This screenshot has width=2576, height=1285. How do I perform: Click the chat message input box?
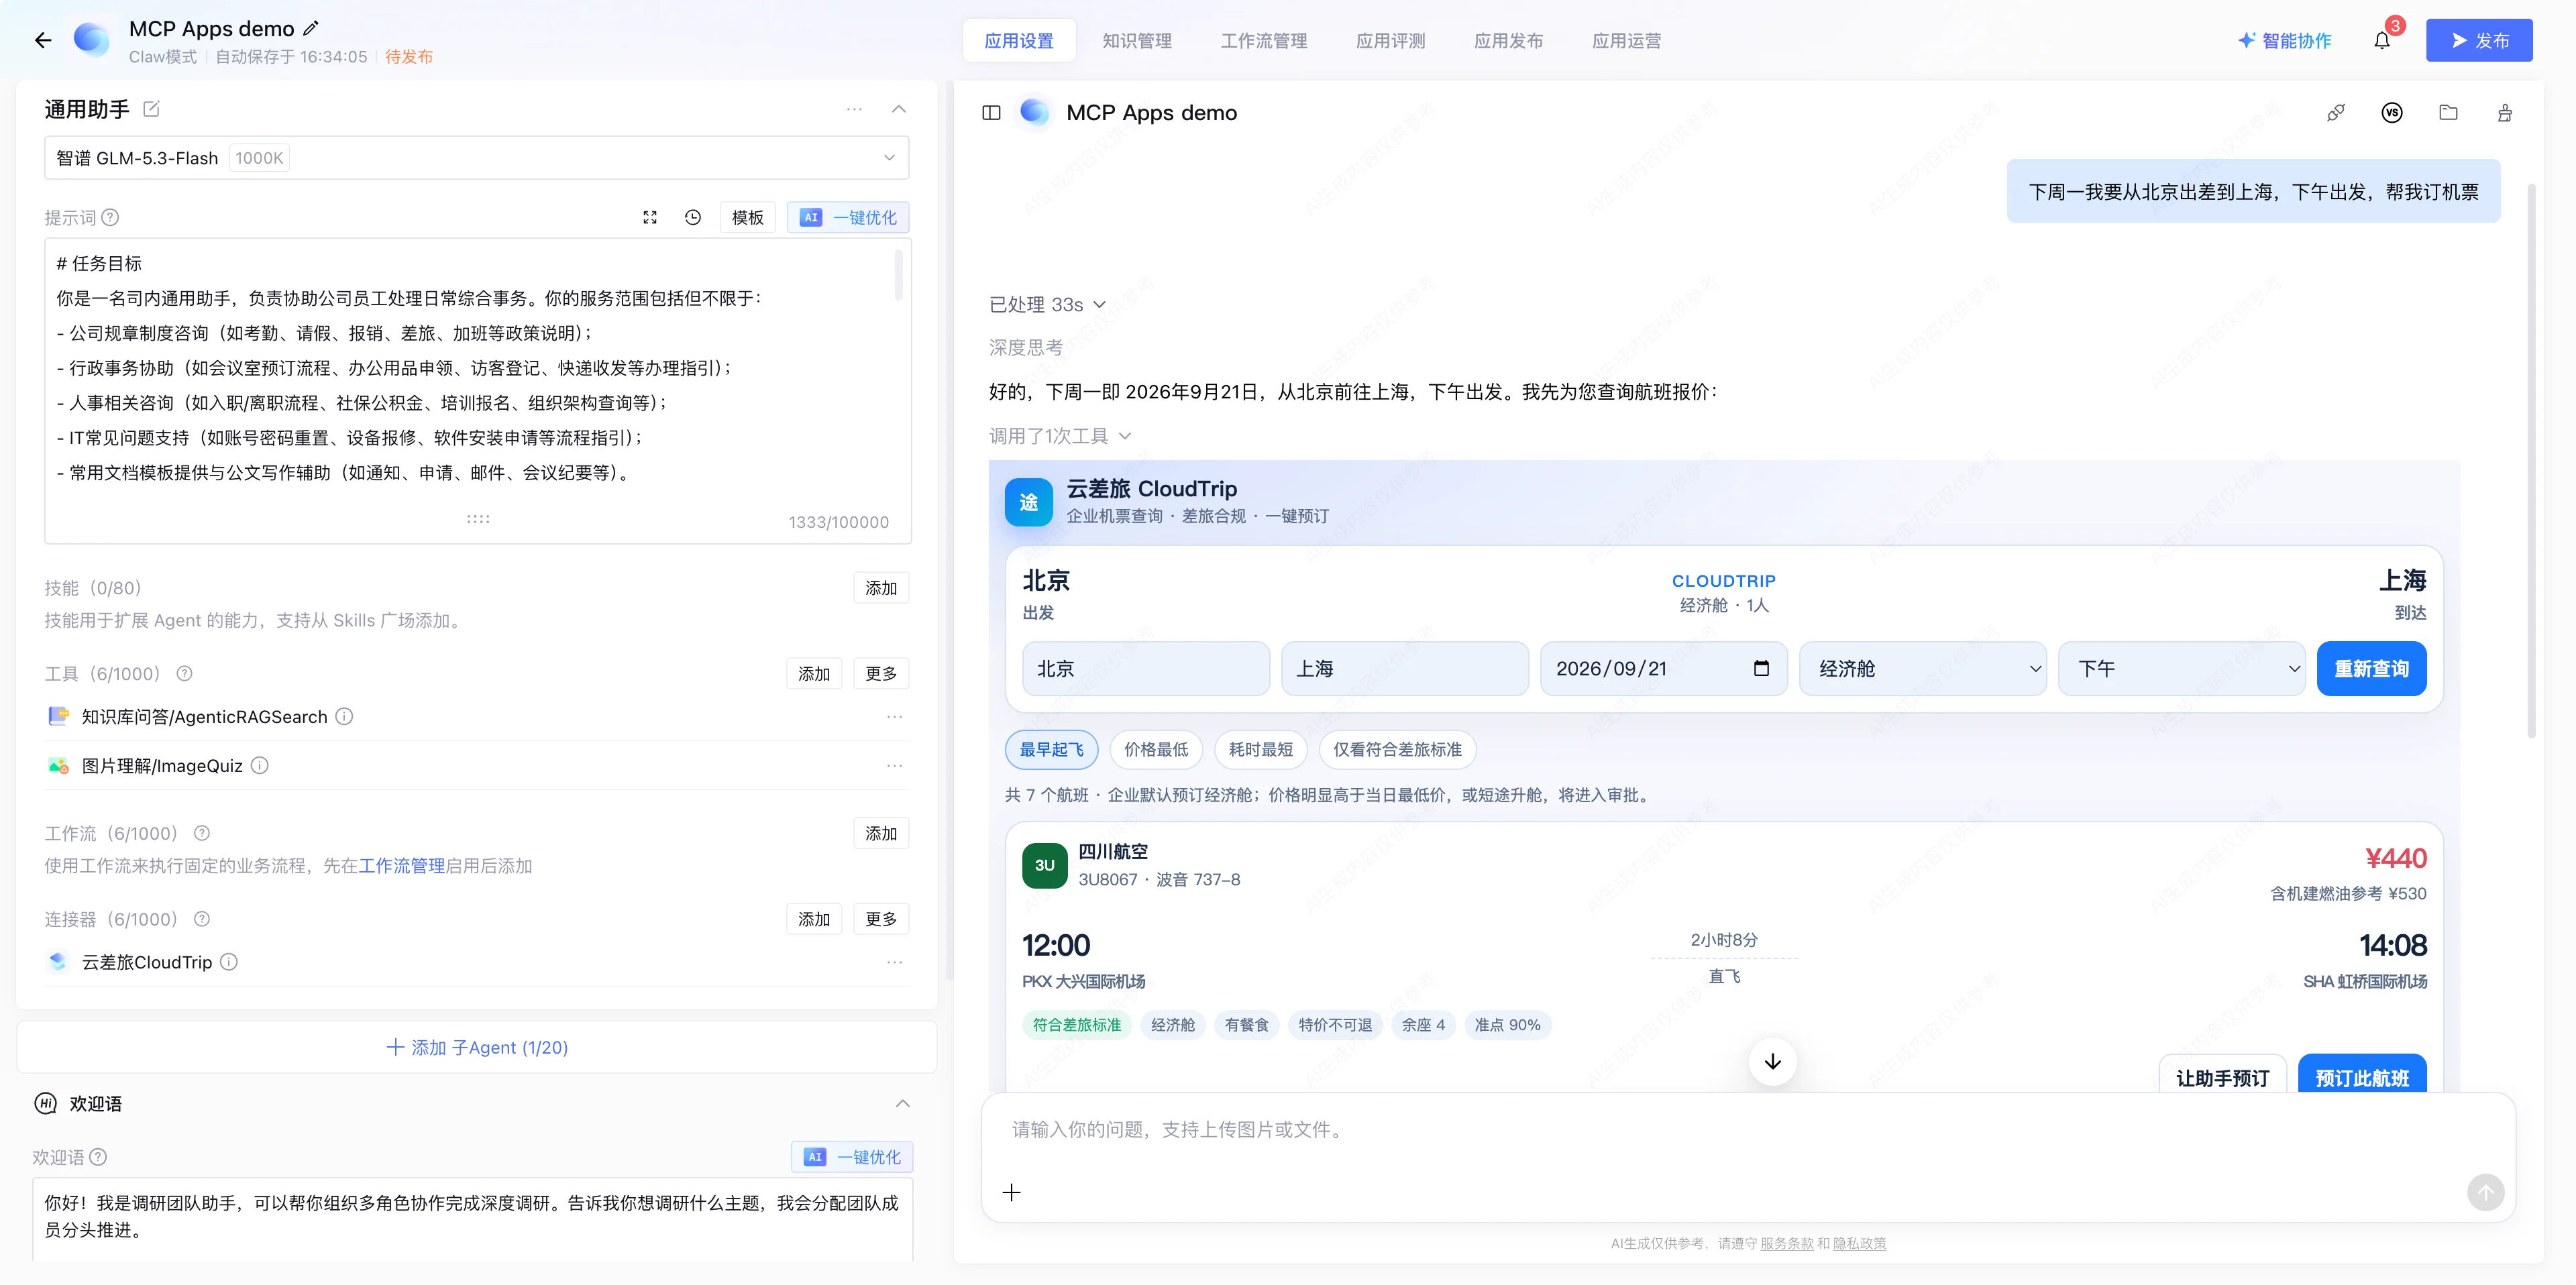(x=1747, y=1157)
